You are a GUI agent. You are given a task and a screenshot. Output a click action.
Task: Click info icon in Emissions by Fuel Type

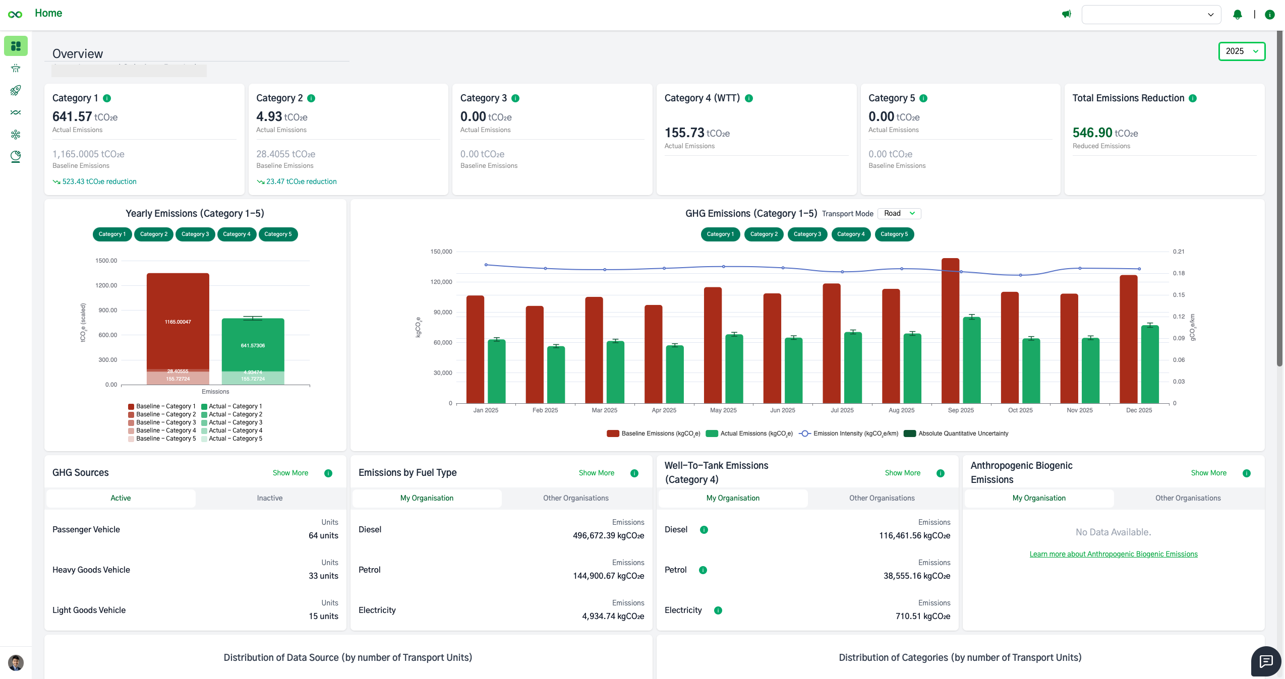(634, 473)
